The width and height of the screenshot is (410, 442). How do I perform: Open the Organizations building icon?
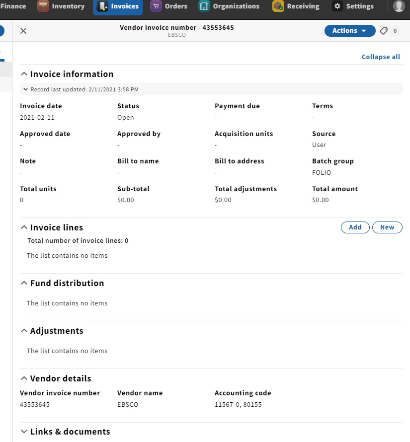click(x=204, y=6)
